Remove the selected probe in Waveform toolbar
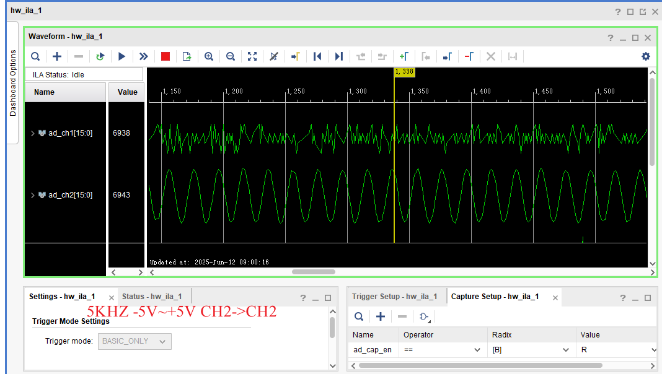 [79, 56]
